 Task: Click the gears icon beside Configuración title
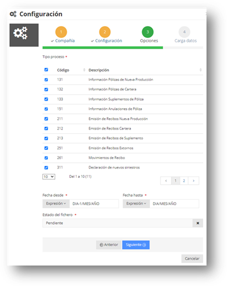tap(13, 14)
